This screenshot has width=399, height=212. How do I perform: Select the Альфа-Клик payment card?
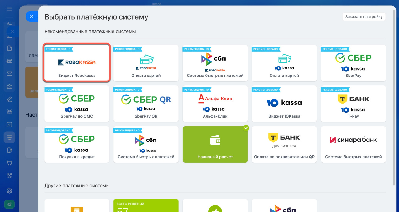coord(215,104)
